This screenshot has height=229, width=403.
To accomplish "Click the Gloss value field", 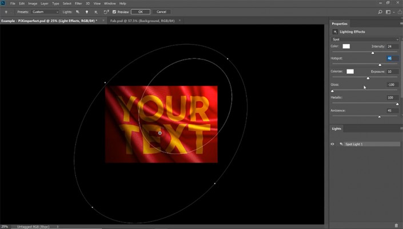I will coord(393,85).
